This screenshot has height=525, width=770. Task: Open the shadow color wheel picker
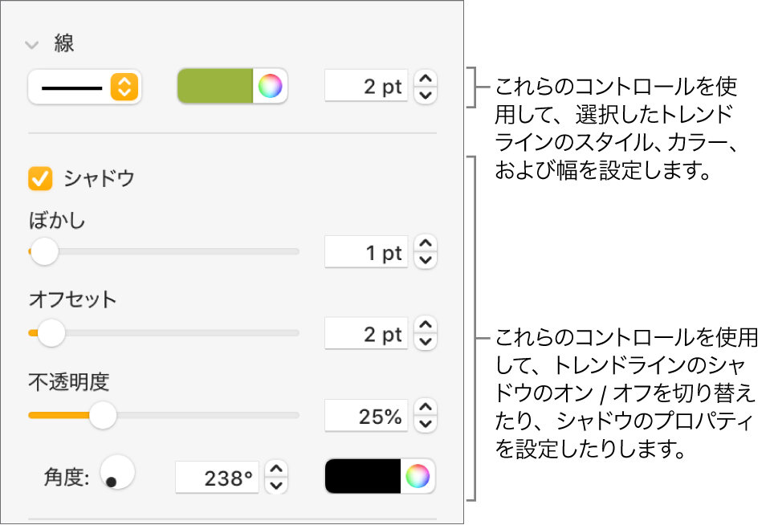click(418, 477)
